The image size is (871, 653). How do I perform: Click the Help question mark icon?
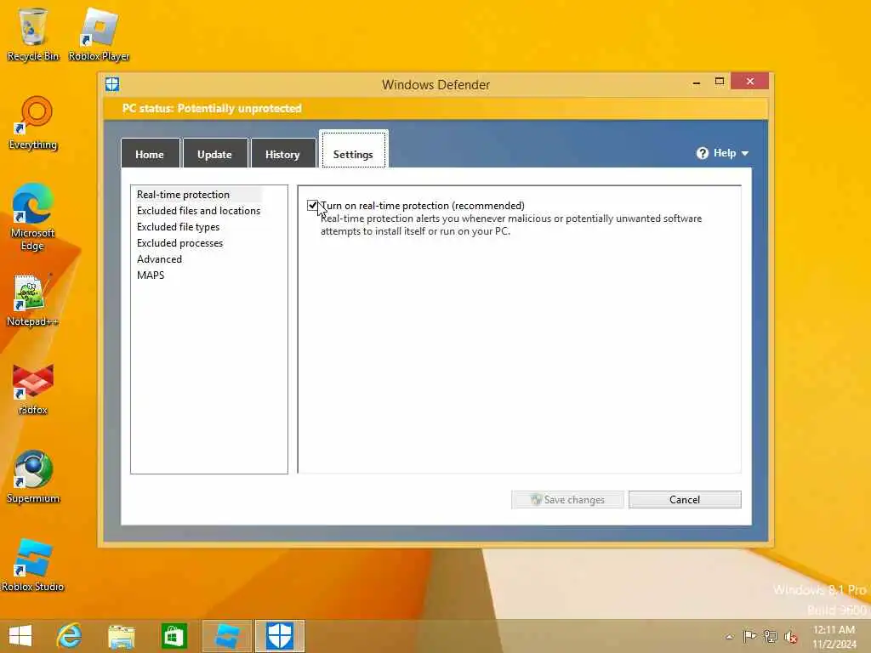(x=702, y=153)
